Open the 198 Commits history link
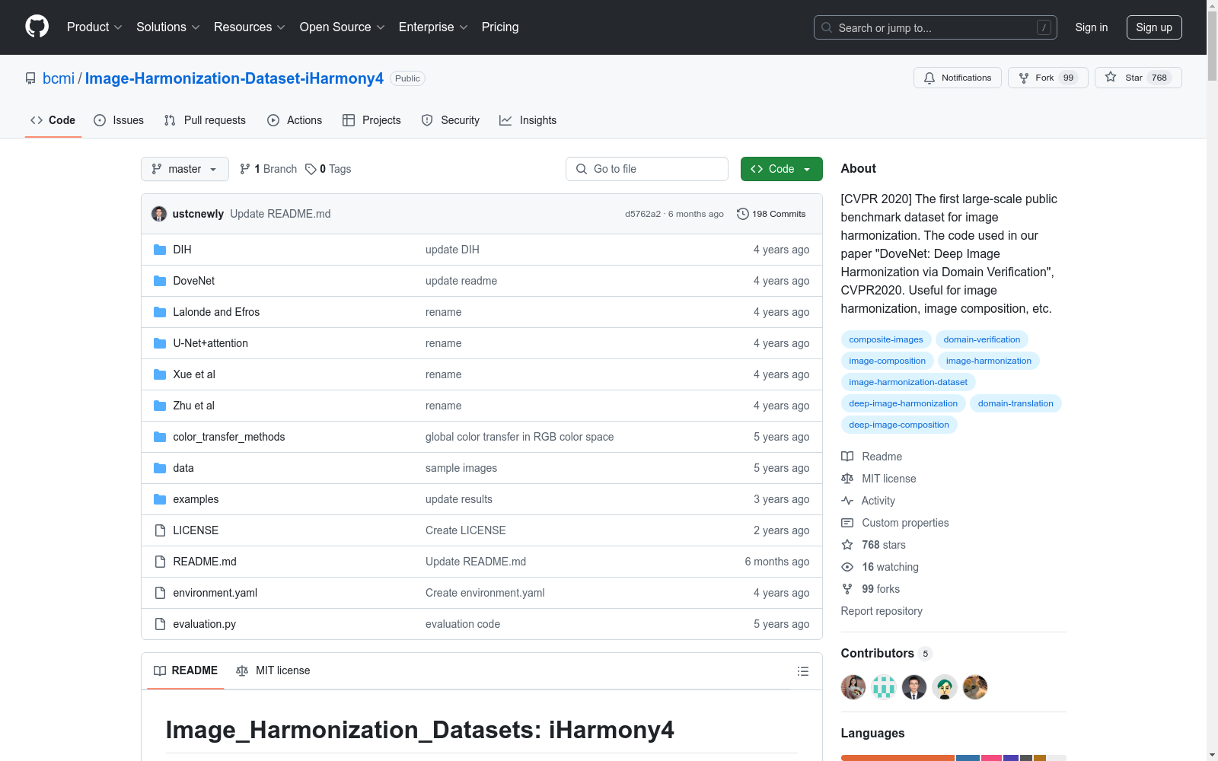Image resolution: width=1218 pixels, height=761 pixels. pos(771,214)
